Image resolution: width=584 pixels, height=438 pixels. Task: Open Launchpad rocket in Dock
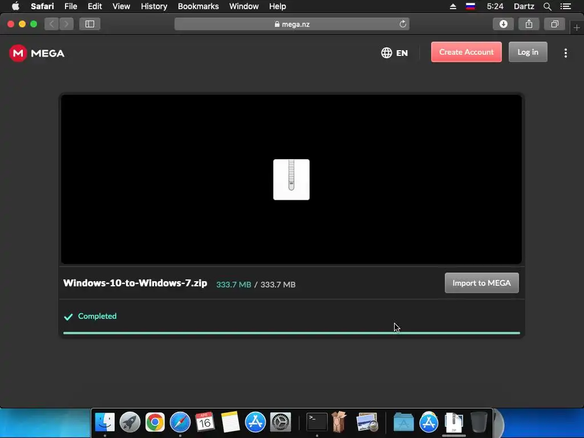pos(130,422)
